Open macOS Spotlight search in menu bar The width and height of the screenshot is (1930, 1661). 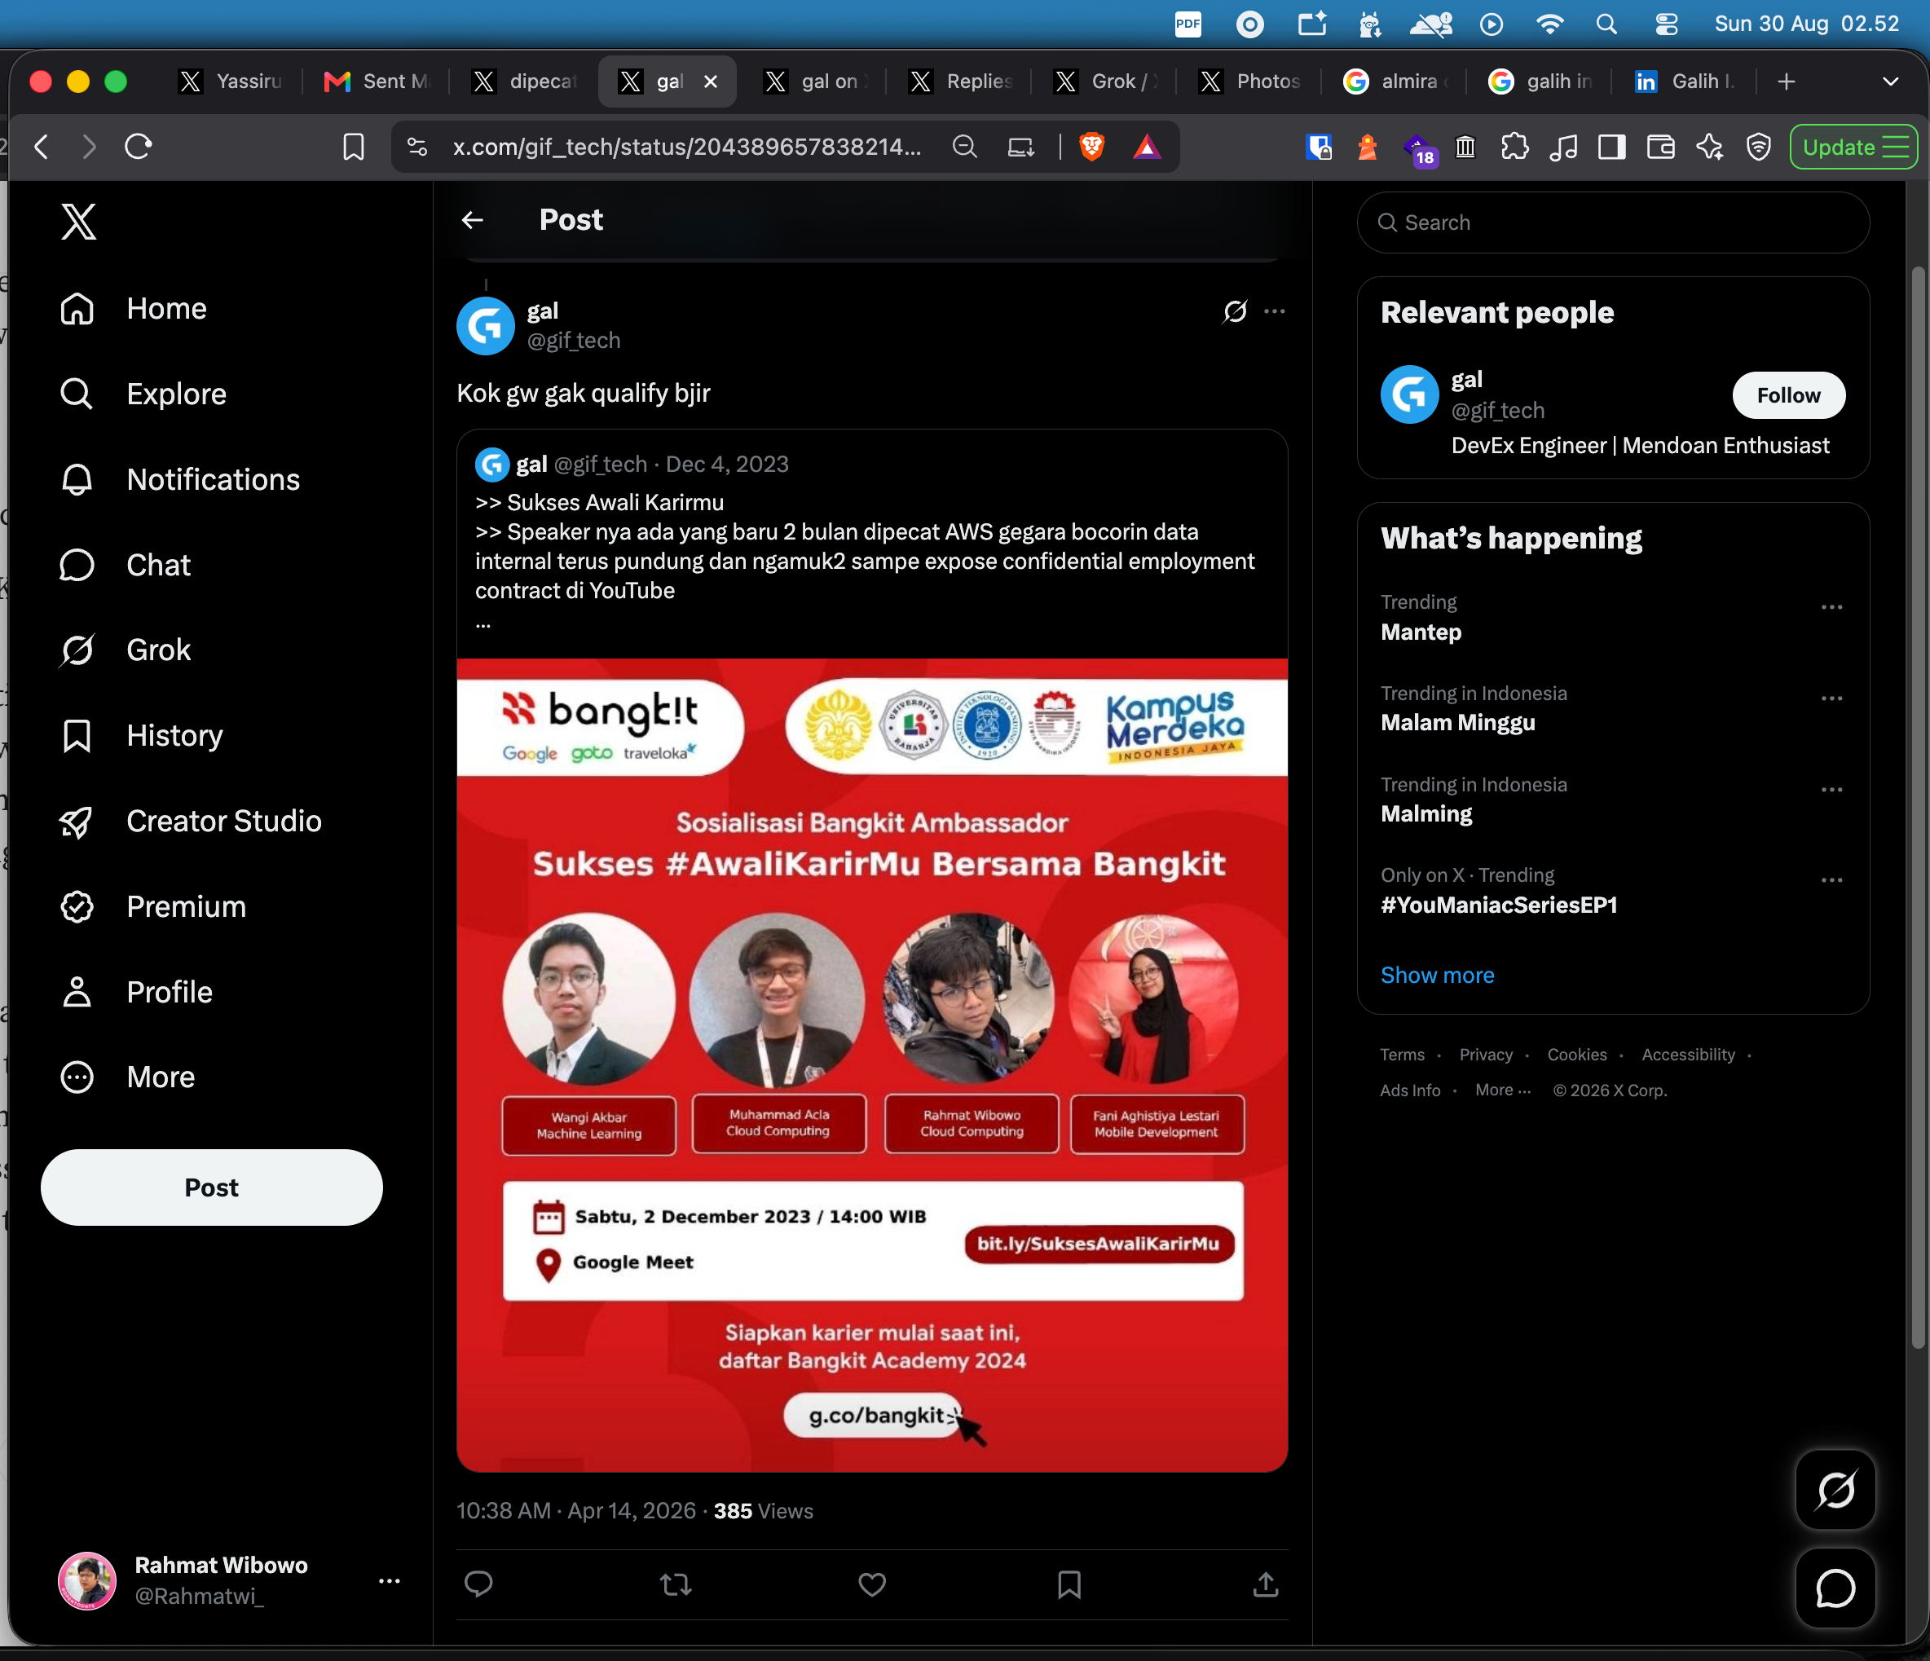[1606, 24]
